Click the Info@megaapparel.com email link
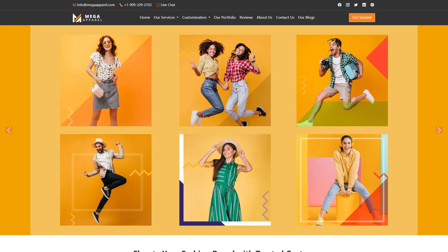Viewport: 448px width, 252px height. (x=95, y=5)
